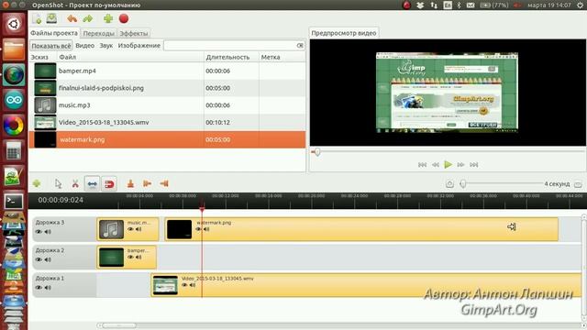Screen dimensions: 587x330
Task: Open the calculator from the launcher
Action: pyautogui.click(x=14, y=150)
